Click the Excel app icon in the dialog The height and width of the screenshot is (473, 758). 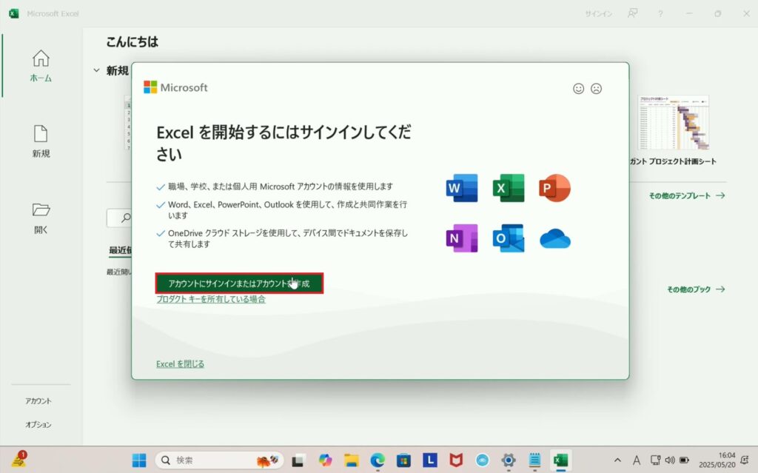[x=508, y=188]
